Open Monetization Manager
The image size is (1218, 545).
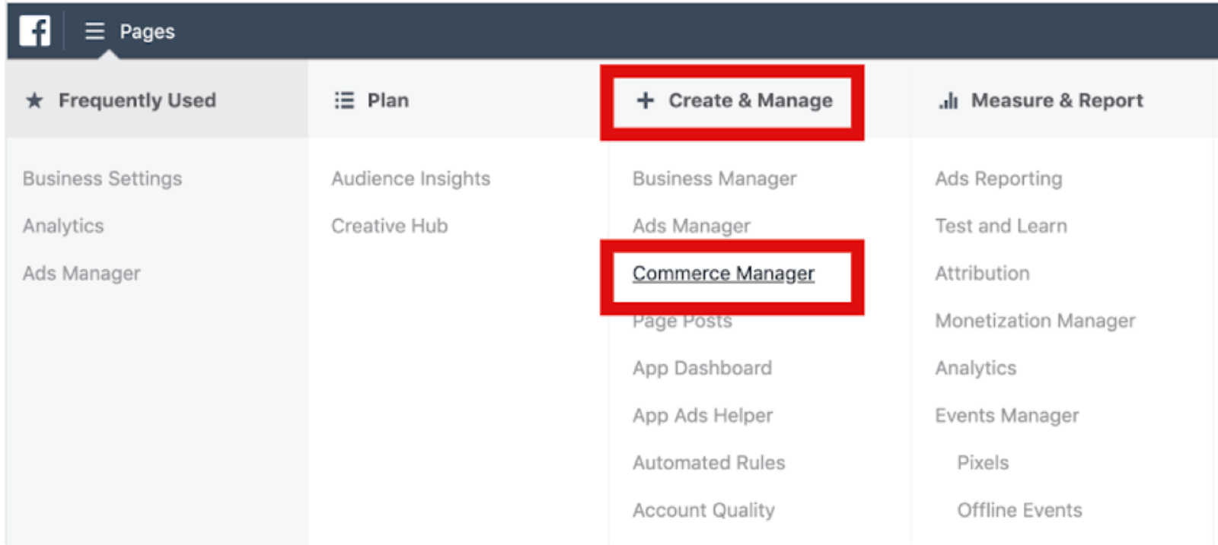[x=1035, y=321]
